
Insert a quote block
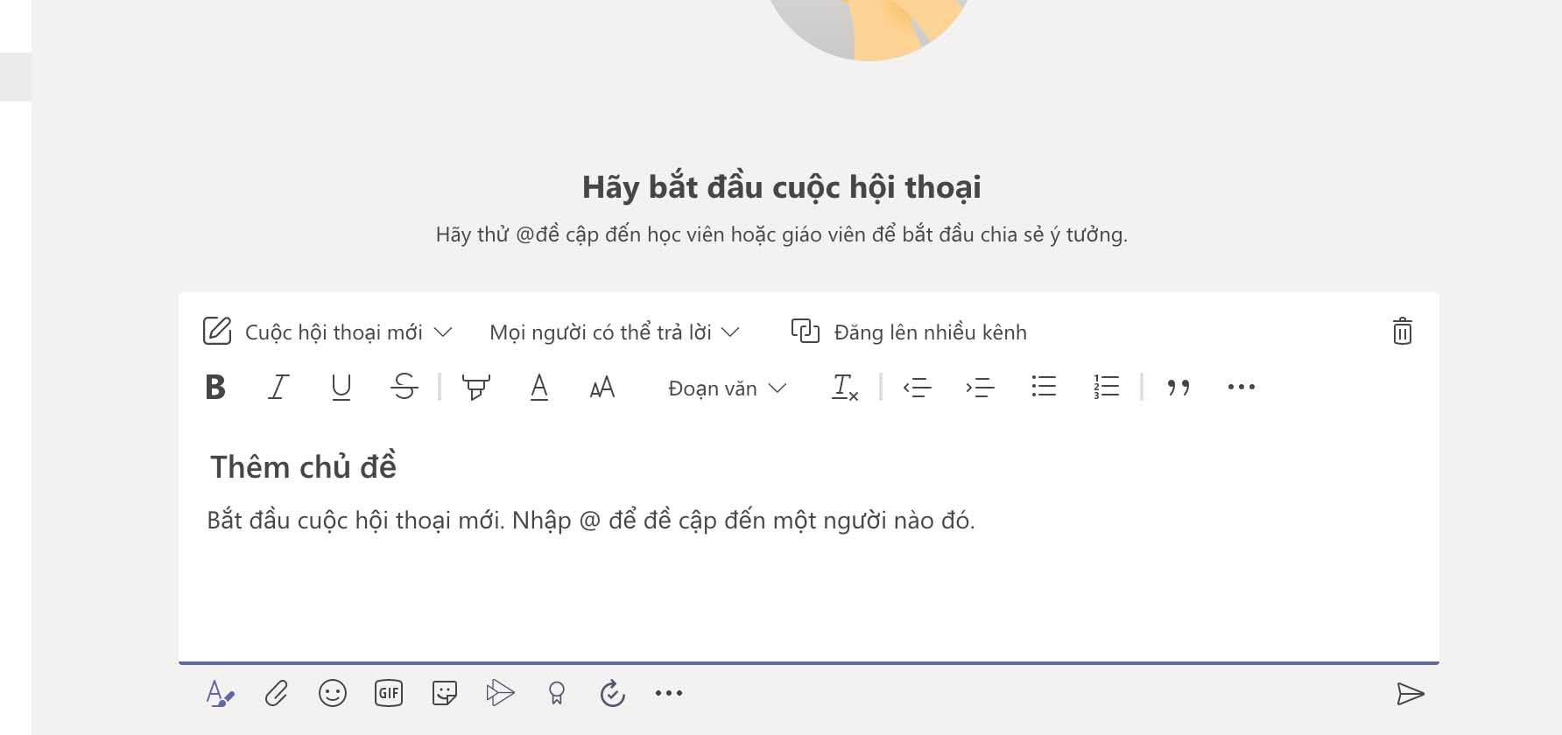coord(1179,387)
